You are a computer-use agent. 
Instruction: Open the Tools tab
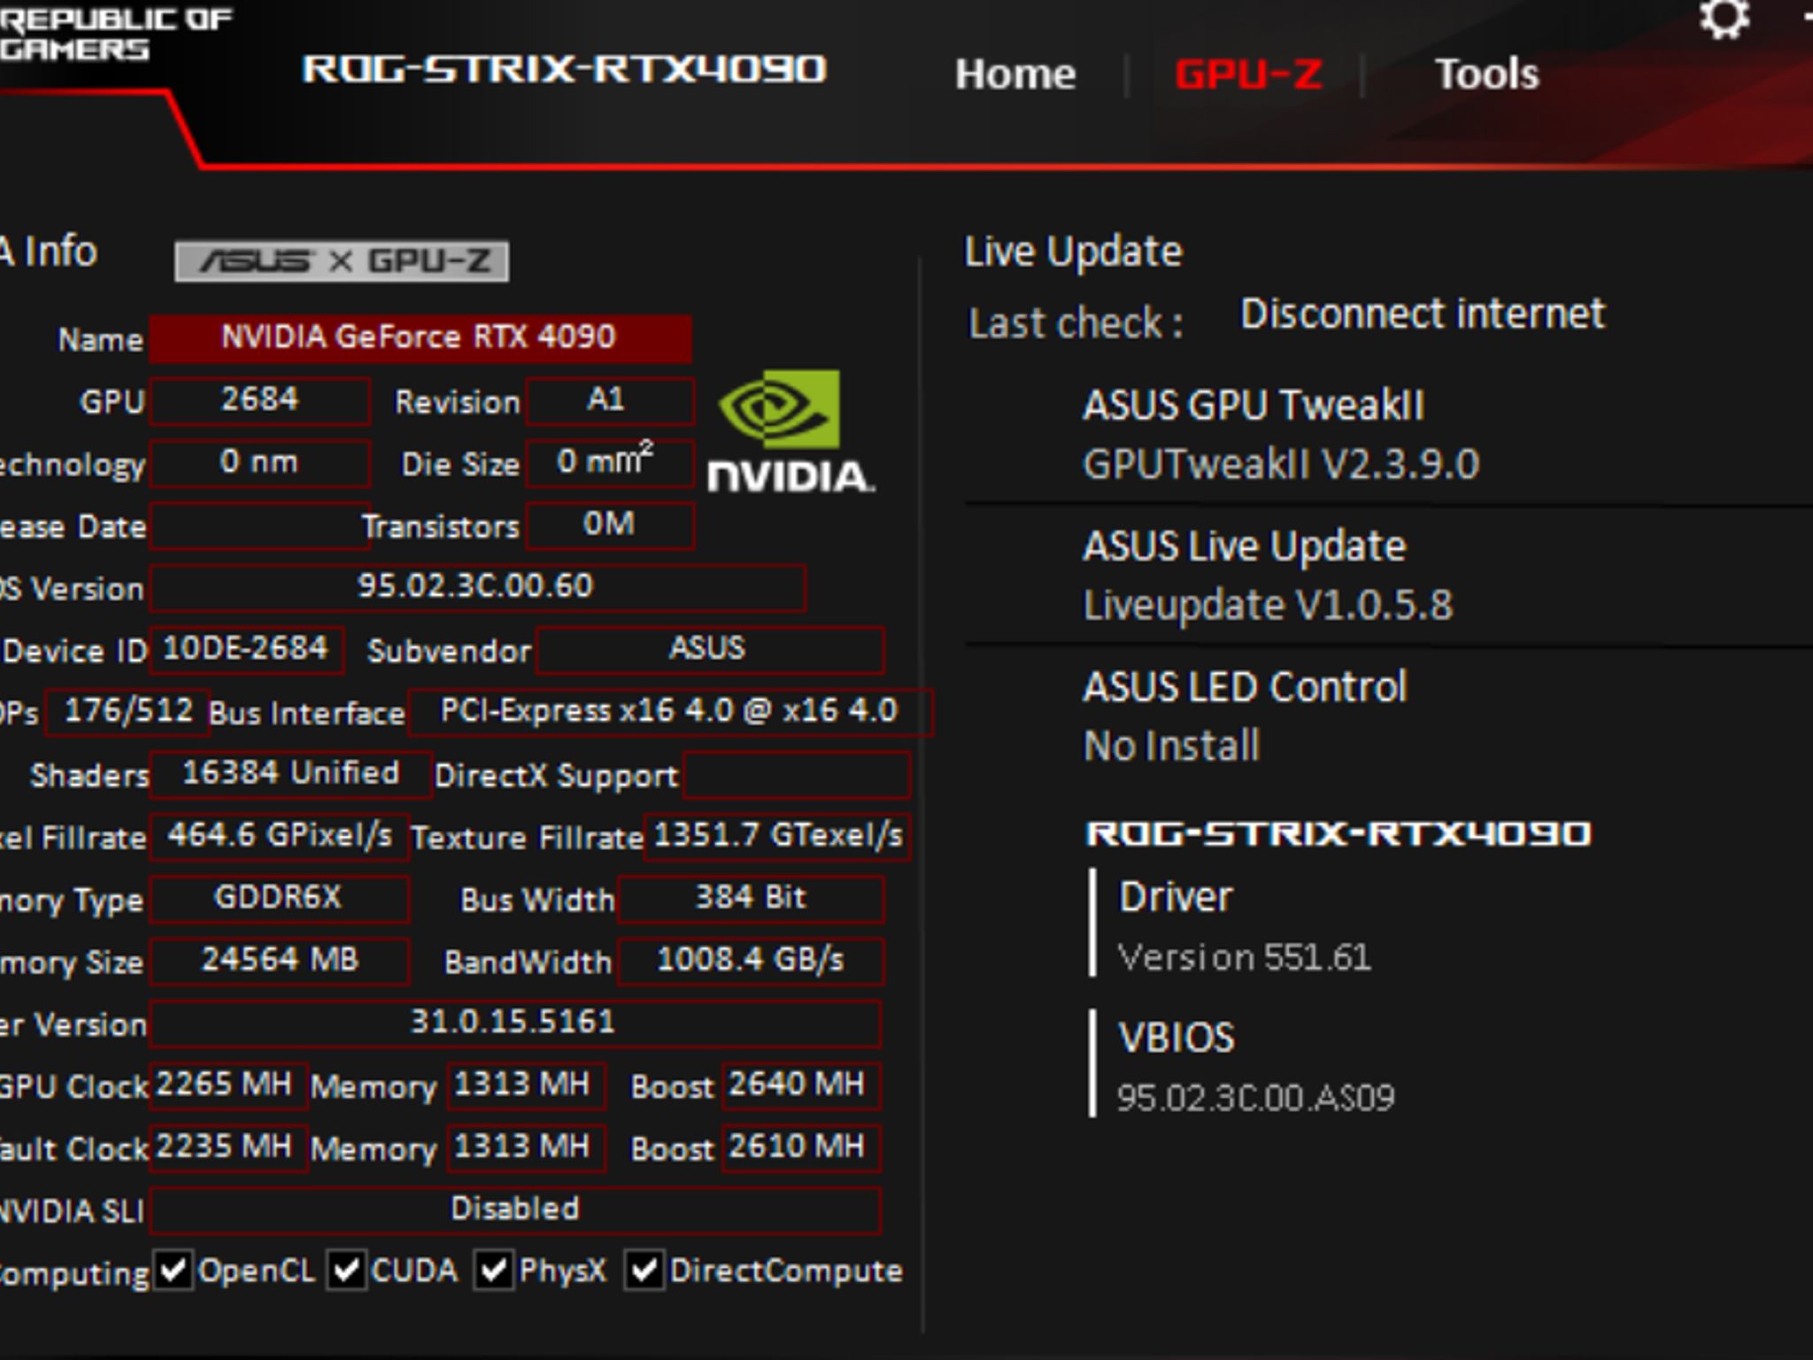pos(1487,74)
